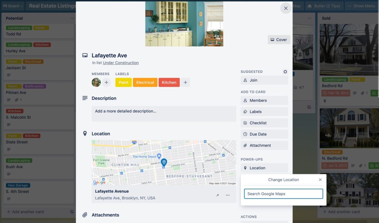This screenshot has width=379, height=223.
Task: Open Show Menu in the top bar
Action: coord(361,6)
